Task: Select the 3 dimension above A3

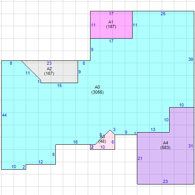Action: pos(114,129)
